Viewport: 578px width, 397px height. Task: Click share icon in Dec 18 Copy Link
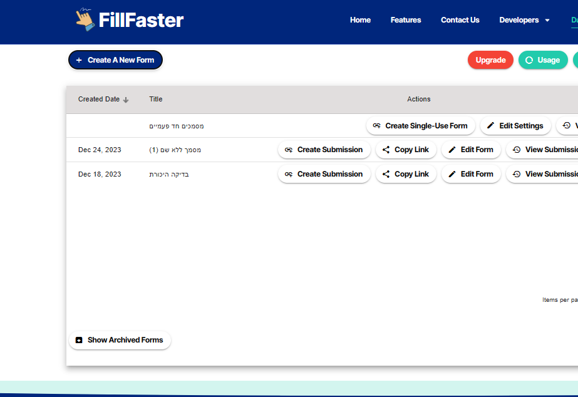[386, 174]
